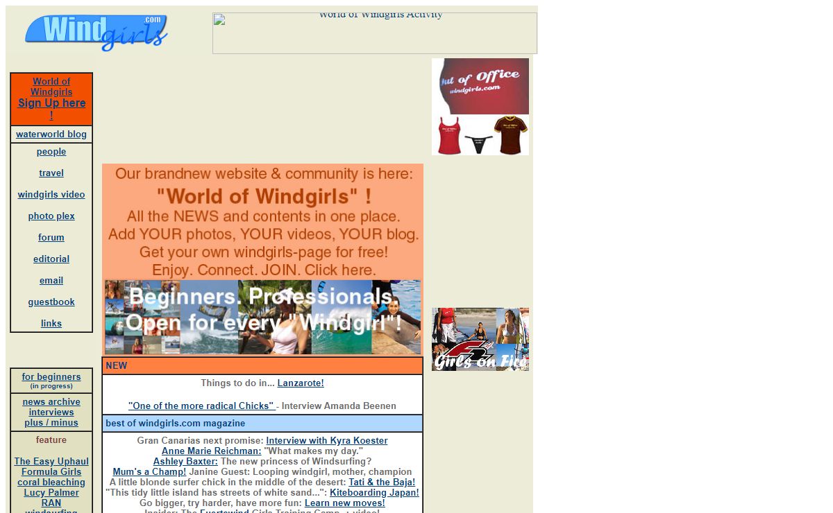The image size is (833, 513).
Task: Go to the links page
Action: point(51,324)
